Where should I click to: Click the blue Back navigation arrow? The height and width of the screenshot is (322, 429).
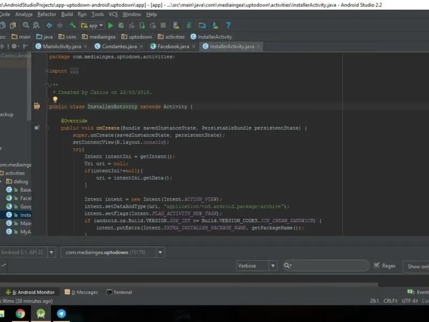(49, 25)
